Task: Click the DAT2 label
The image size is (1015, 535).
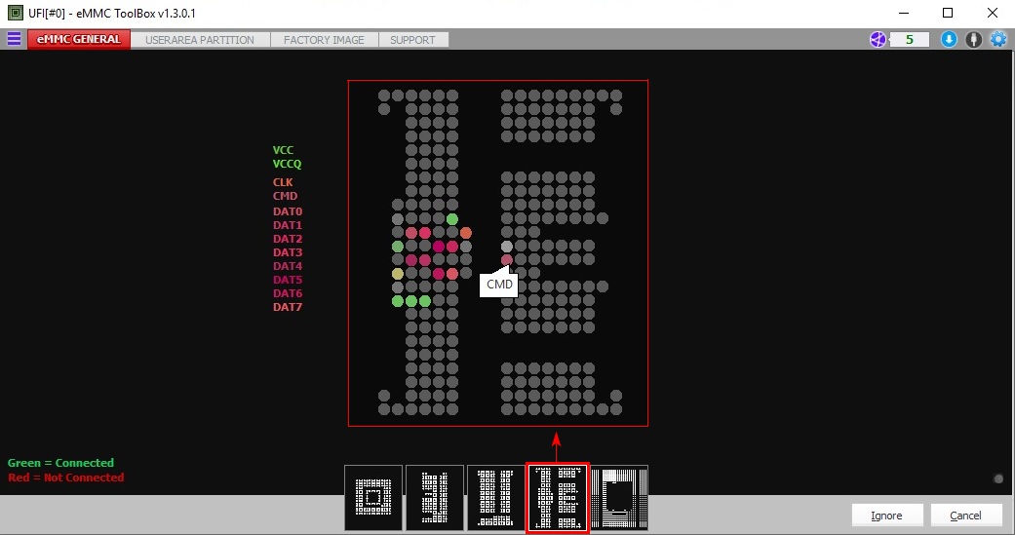Action: point(288,239)
